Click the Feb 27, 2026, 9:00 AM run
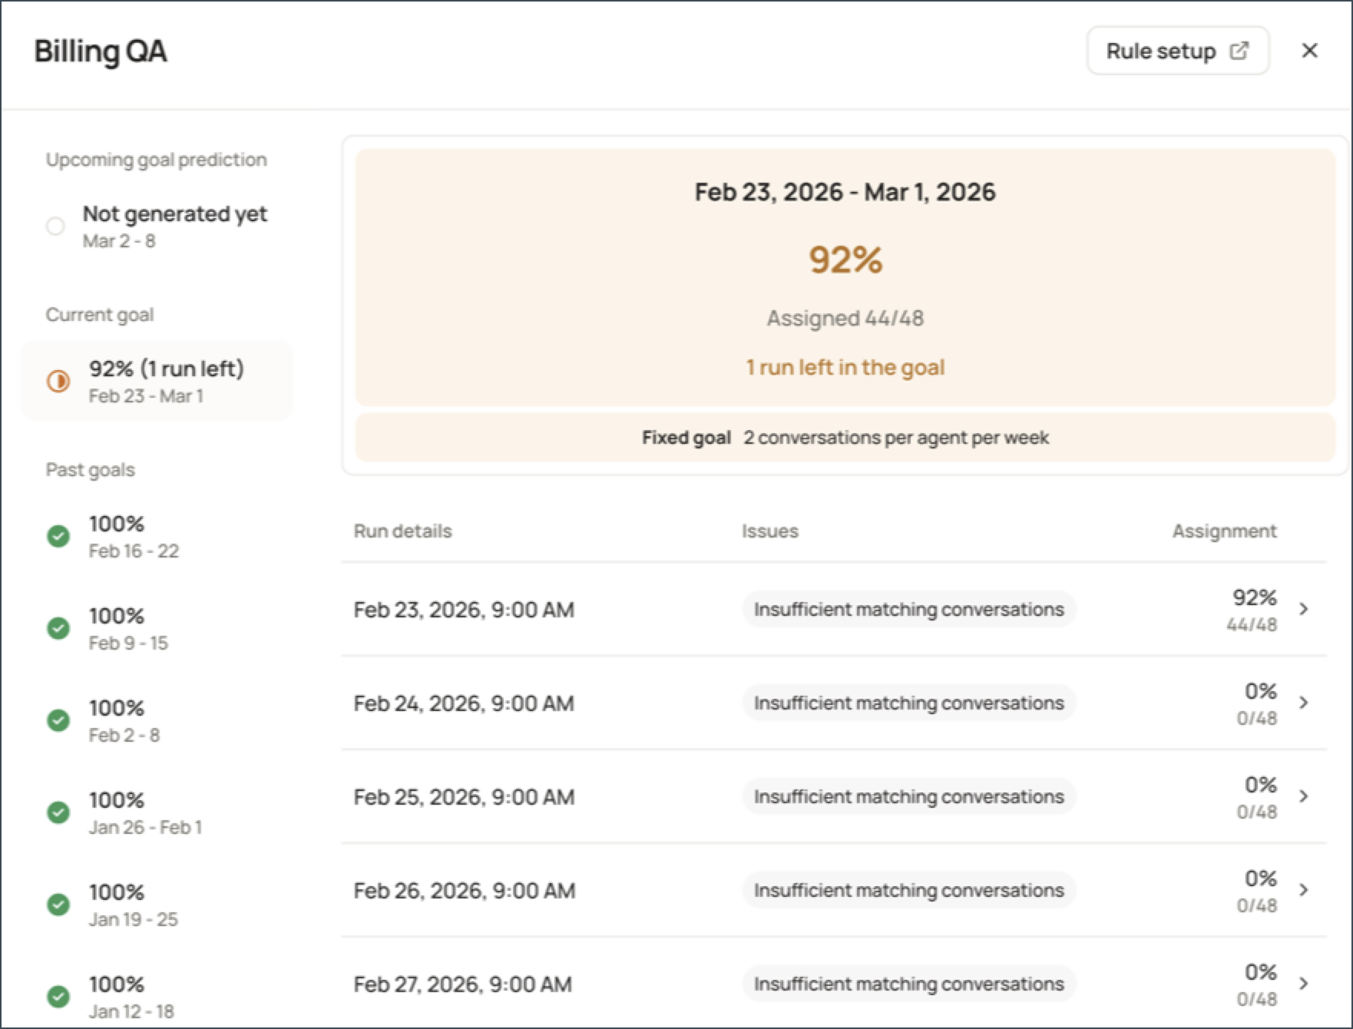 (834, 984)
